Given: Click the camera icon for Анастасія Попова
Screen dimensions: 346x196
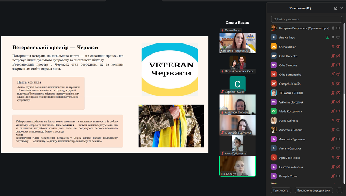Looking at the screenshot, I should tap(338, 130).
